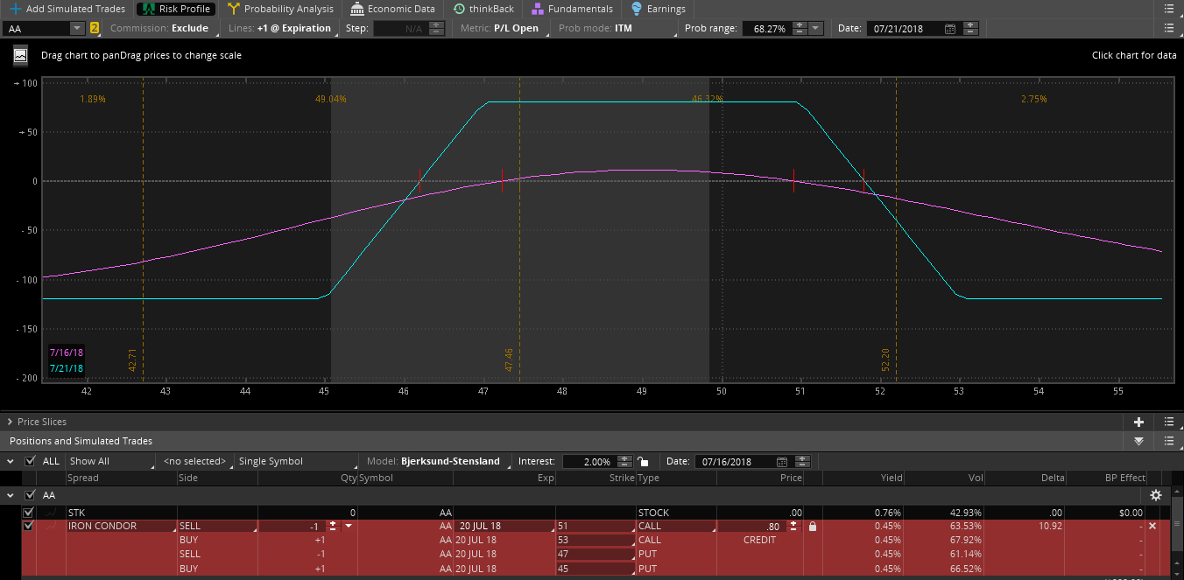Adjust quantity -1 stepper
Image resolution: width=1184 pixels, height=580 pixels.
coord(333,527)
